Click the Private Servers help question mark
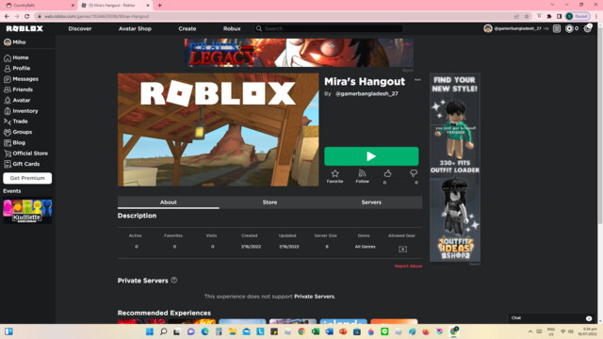The height and width of the screenshot is (339, 603). pos(173,281)
